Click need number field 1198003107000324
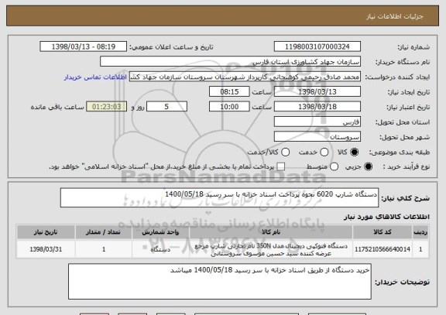This screenshot has width=446, height=315. tap(317, 46)
